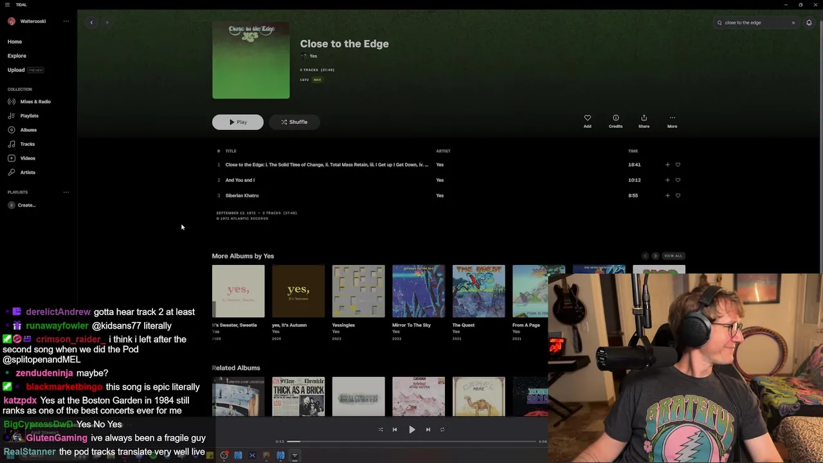Clear the search field text
823x463 pixels.
pos(793,23)
